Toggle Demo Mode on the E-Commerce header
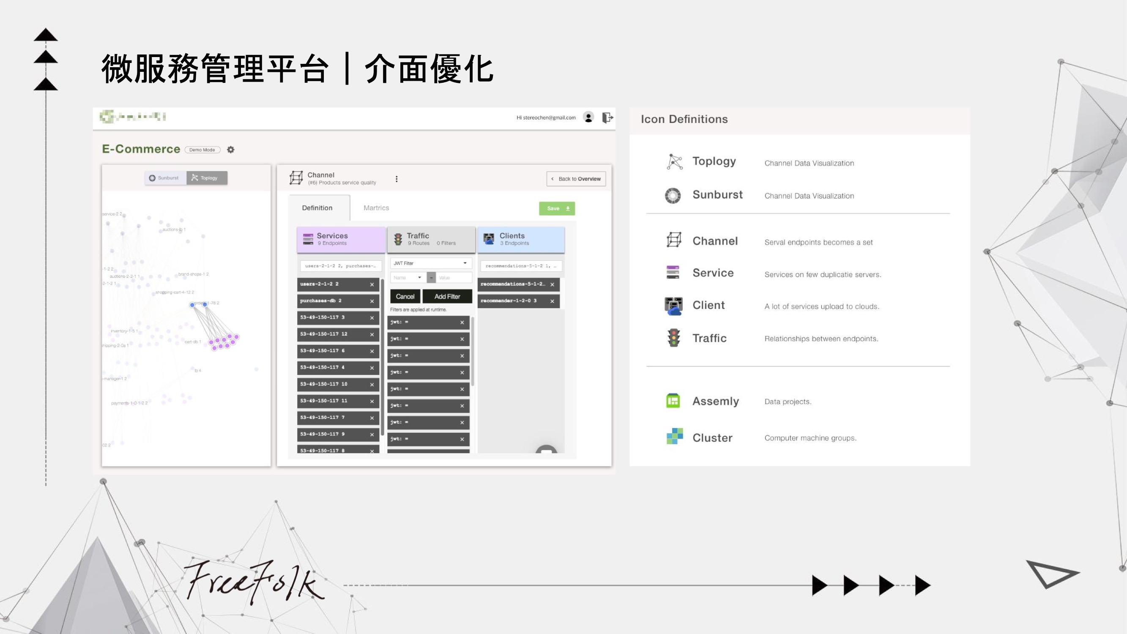This screenshot has width=1127, height=634. click(202, 149)
